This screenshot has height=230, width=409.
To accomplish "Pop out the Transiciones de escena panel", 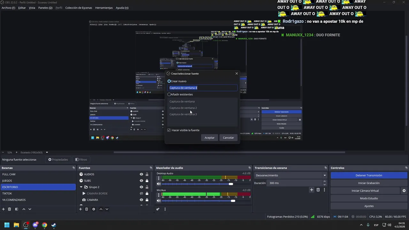I will [x=326, y=168].
